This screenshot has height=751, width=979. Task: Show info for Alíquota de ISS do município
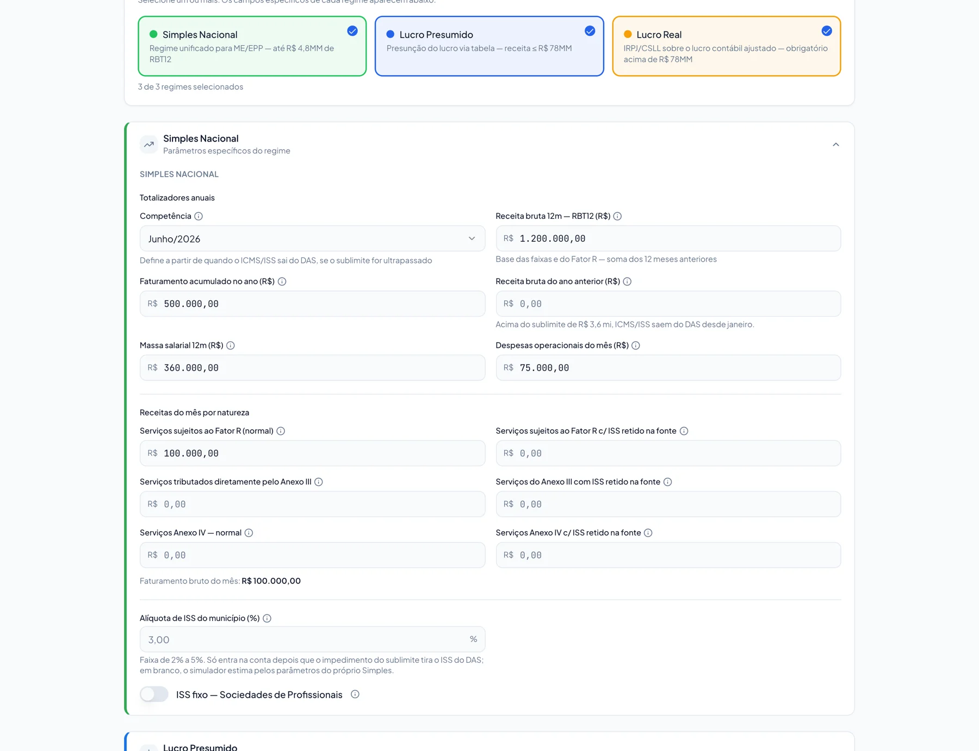[267, 618]
